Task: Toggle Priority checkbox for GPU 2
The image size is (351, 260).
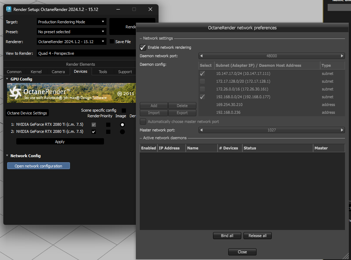Action: coord(108,132)
